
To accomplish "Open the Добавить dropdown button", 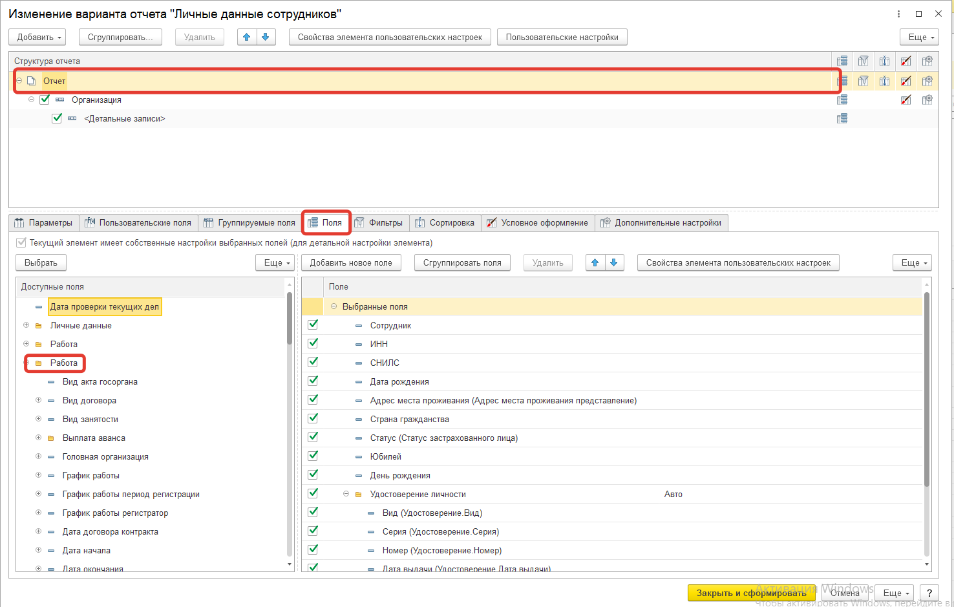I will point(40,37).
